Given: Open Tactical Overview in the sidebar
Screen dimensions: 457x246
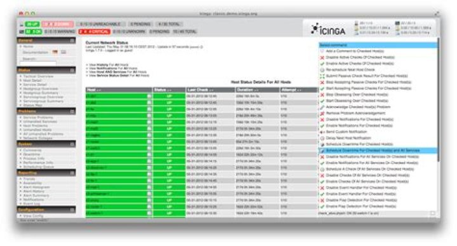Looking at the screenshot, I should click(38, 76).
